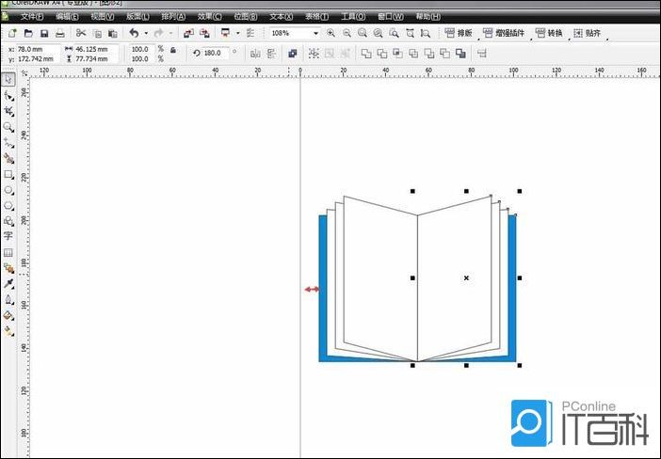Select the Basic Shapes tool

coord(8,221)
